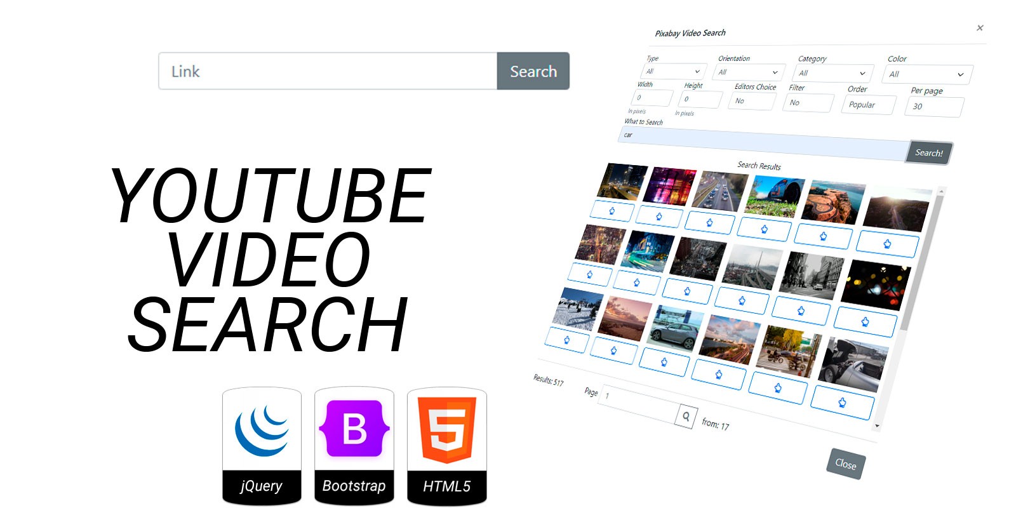Change the Filter selector set to No
Image resolution: width=1016 pixels, height=508 pixels.
point(808,102)
